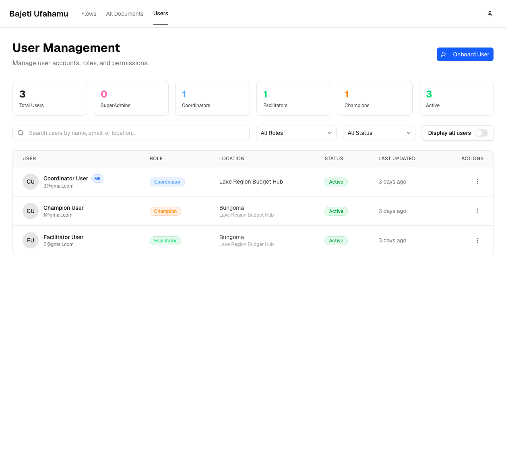Image resolution: width=506 pixels, height=463 pixels.
Task: Click the Total Users stat card
Action: [x=50, y=98]
